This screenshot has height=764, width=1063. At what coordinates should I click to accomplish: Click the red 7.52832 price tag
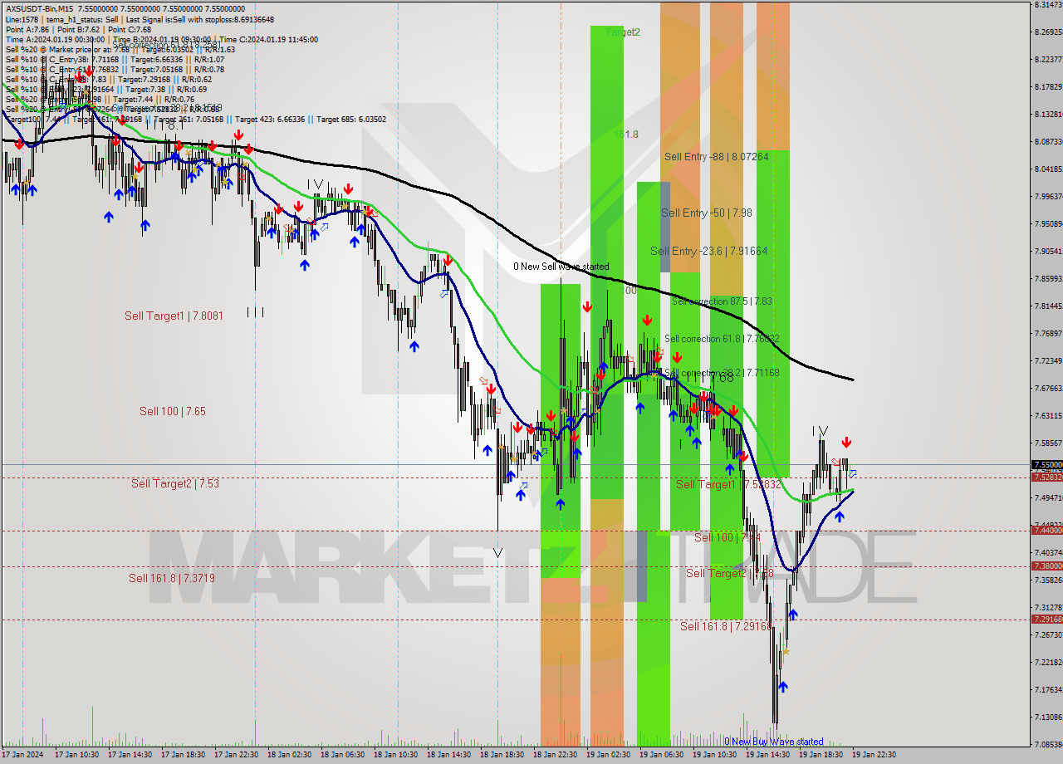pyautogui.click(x=1046, y=477)
